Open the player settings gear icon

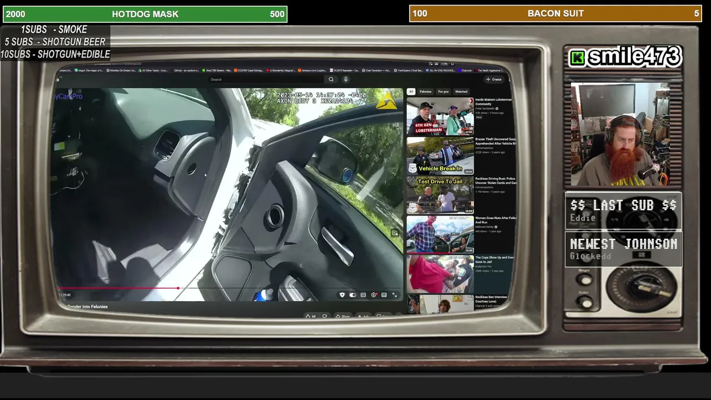coord(374,295)
